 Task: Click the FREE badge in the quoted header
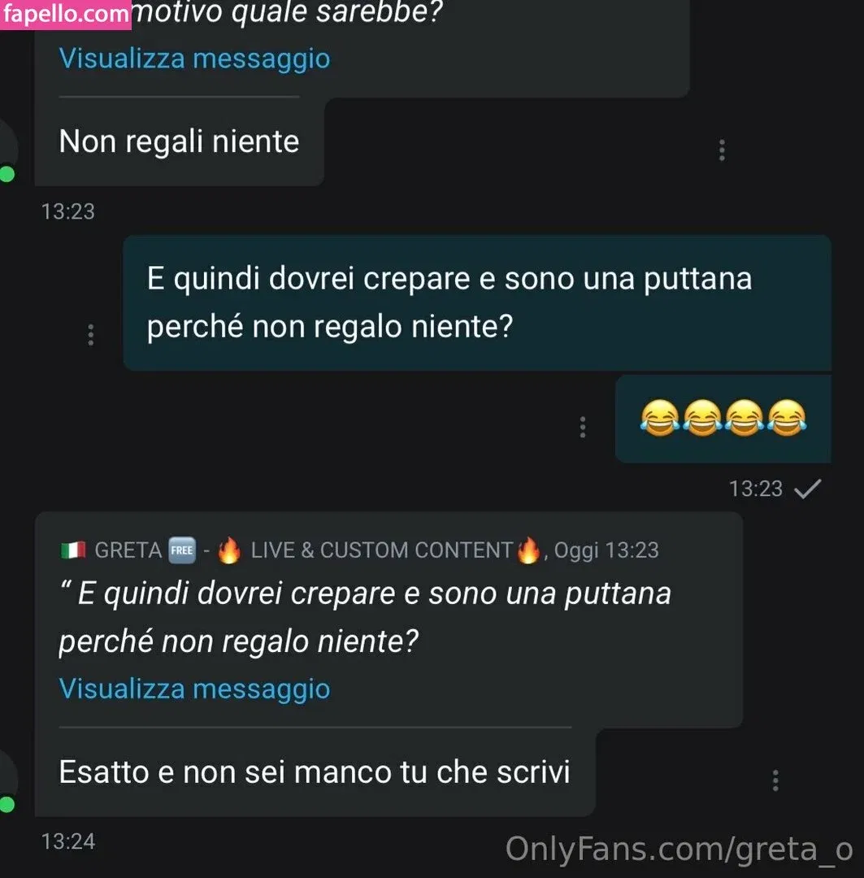click(x=182, y=550)
